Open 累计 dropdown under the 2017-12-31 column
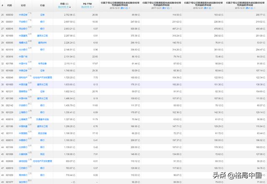Screen dimensions: 267x184 (167, 8)
